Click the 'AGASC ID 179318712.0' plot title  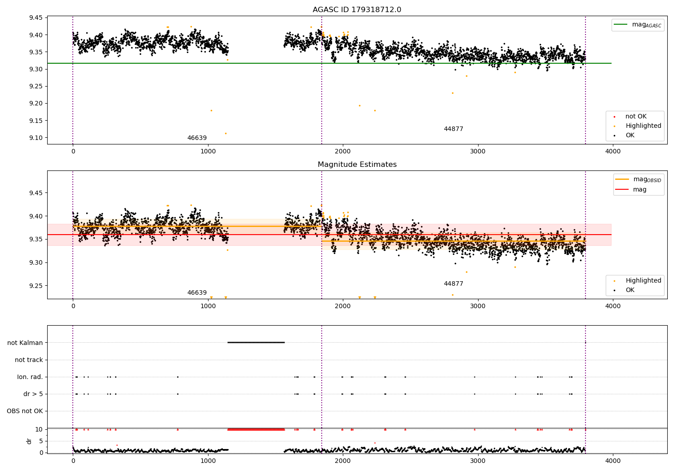tap(357, 10)
